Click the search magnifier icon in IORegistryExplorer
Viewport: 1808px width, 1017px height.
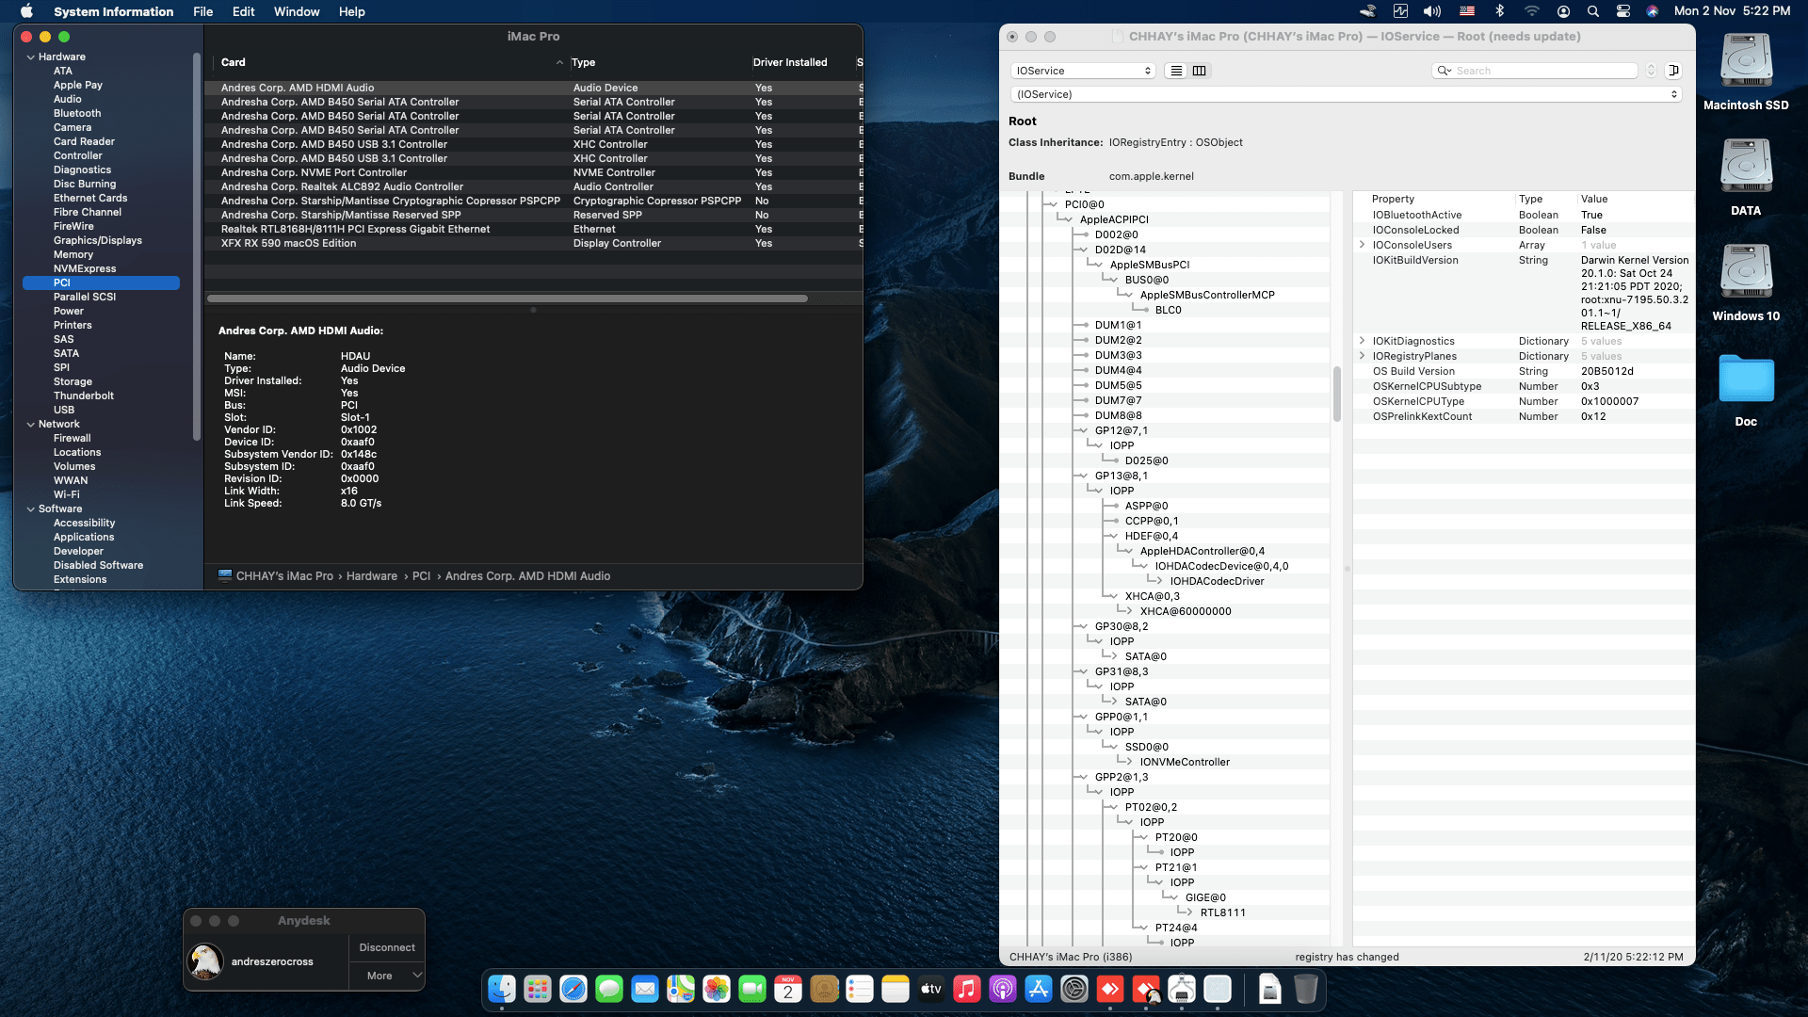(x=1445, y=71)
